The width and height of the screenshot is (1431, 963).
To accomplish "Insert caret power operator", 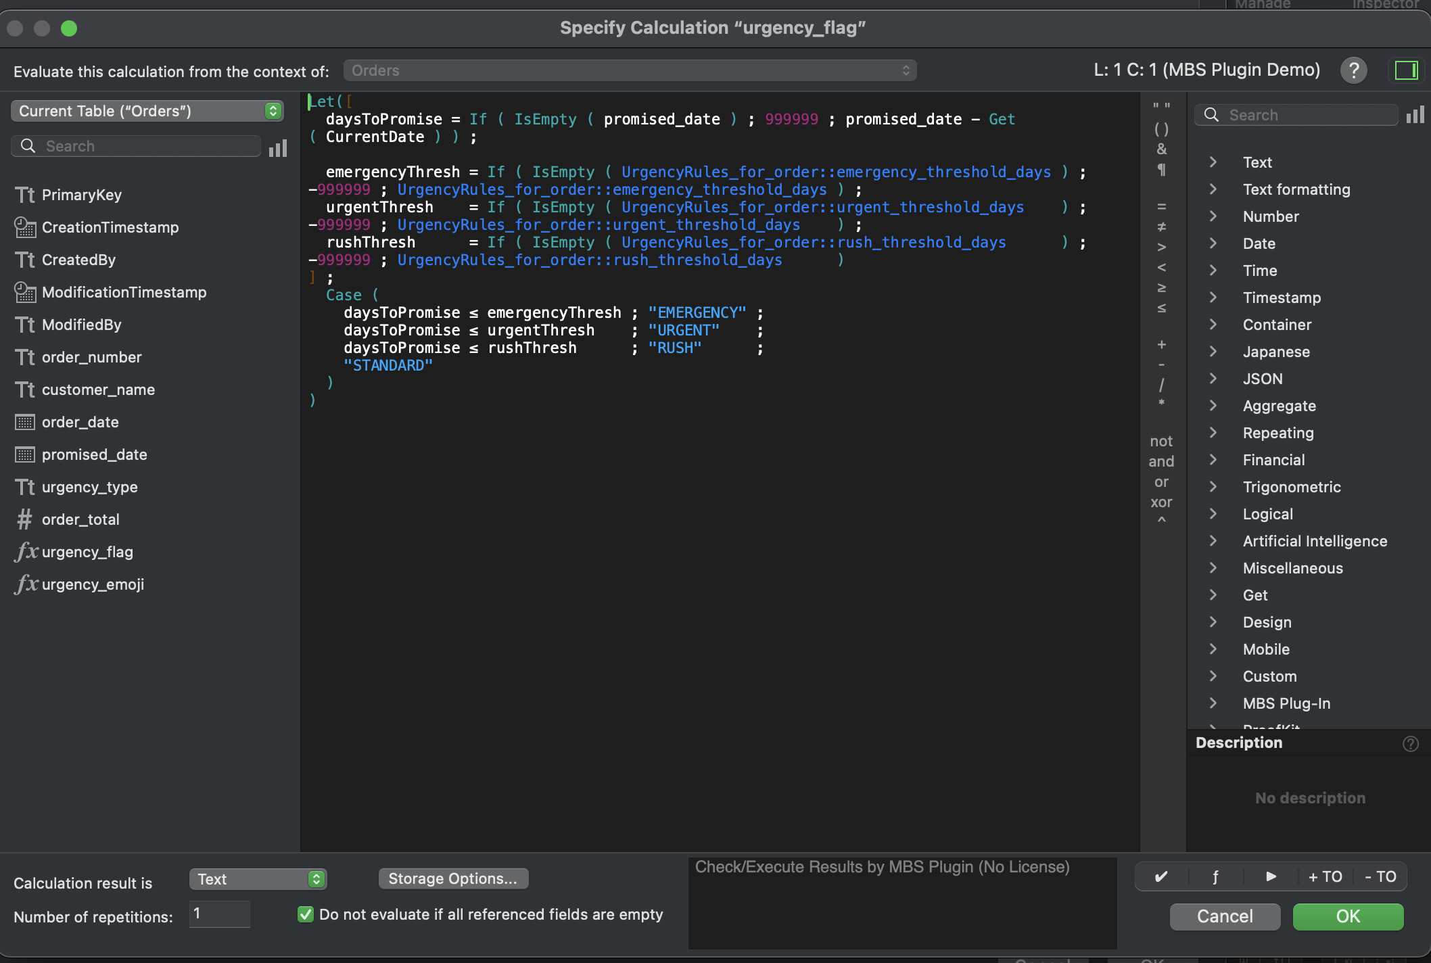I will (x=1161, y=521).
